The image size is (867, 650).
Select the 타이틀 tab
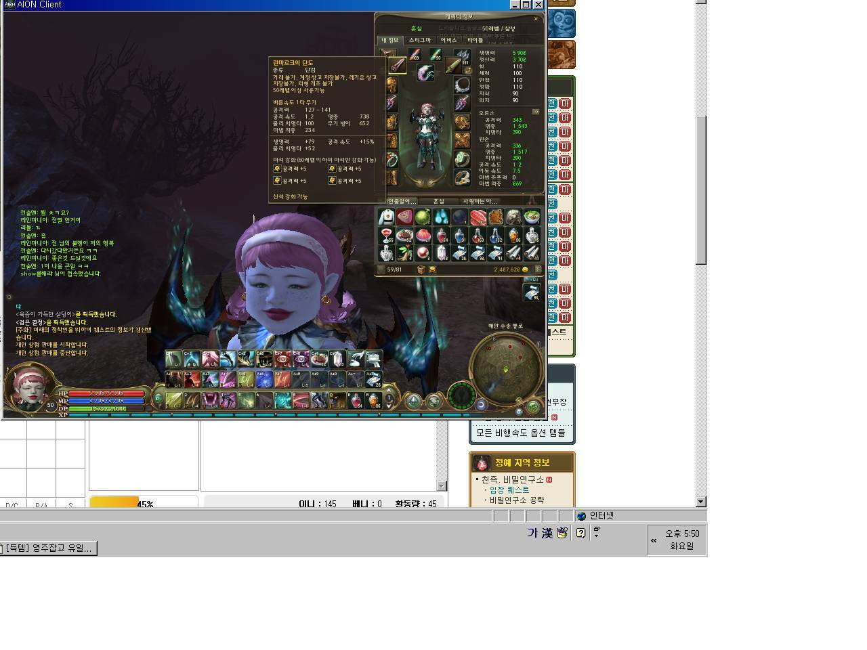[475, 41]
